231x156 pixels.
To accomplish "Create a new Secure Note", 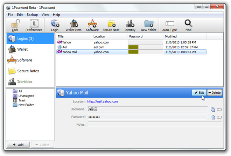I will pyautogui.click(x=111, y=25).
